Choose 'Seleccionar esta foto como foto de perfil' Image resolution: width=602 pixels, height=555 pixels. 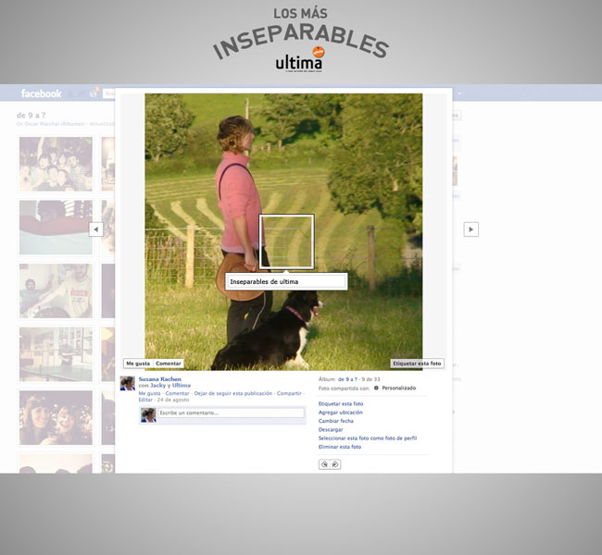[x=366, y=438]
